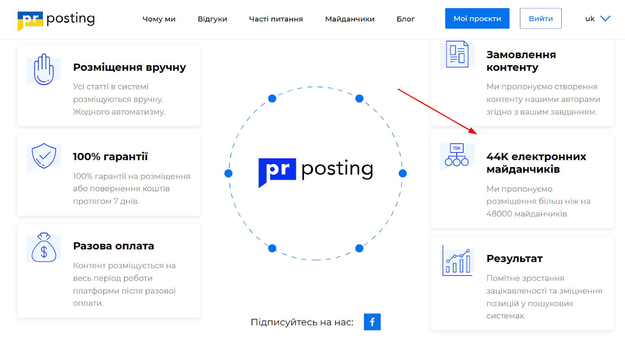Expand the language dropdown chevron
The height and width of the screenshot is (338, 625).
pos(605,18)
